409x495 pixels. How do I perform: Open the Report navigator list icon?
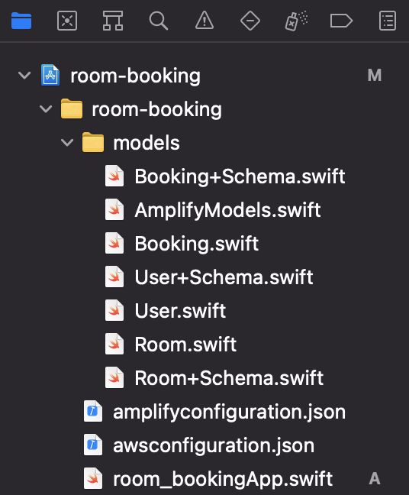tap(388, 21)
